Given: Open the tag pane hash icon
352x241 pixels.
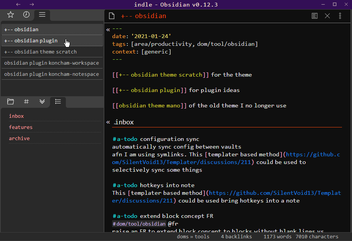Looking at the screenshot, I should click(x=26, y=101).
